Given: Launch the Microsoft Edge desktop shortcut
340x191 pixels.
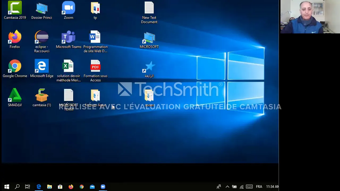Looking at the screenshot, I should click(42, 69).
